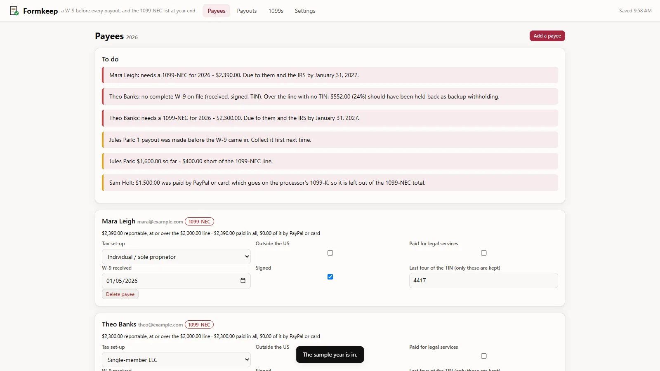
Task: Select the Payees tab
Action: click(217, 11)
